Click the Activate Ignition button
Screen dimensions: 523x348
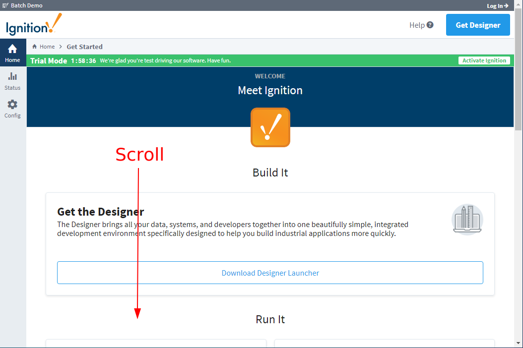(484, 60)
